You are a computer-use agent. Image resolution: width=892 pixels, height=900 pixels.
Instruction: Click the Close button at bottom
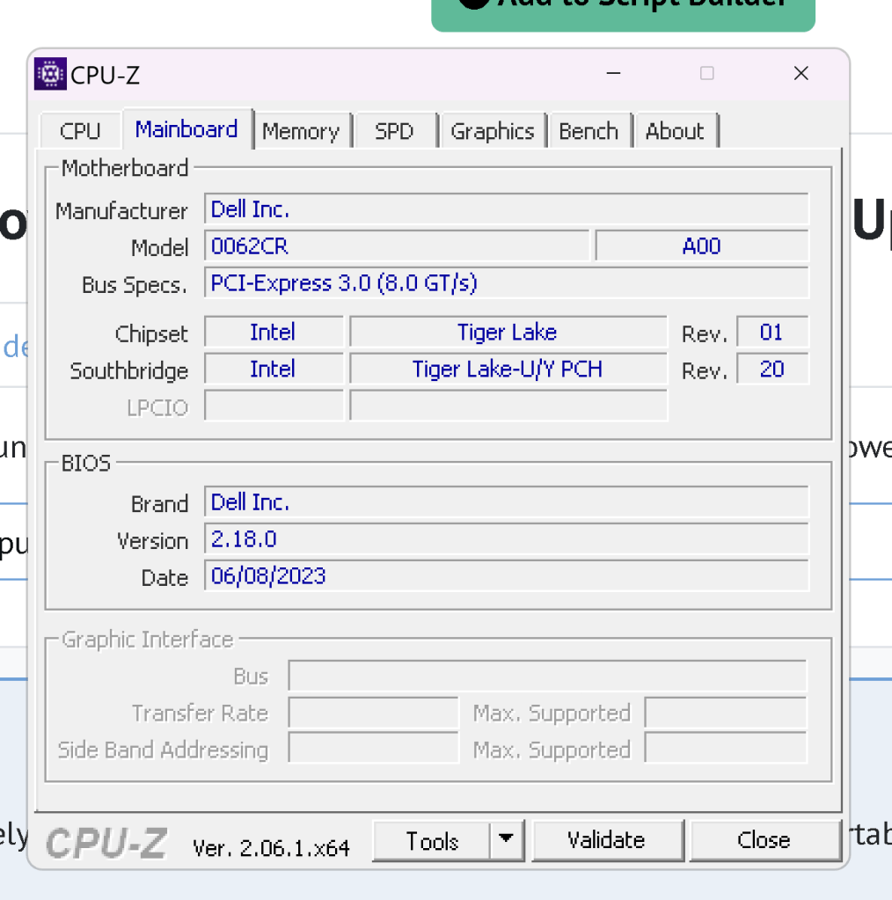(x=764, y=841)
